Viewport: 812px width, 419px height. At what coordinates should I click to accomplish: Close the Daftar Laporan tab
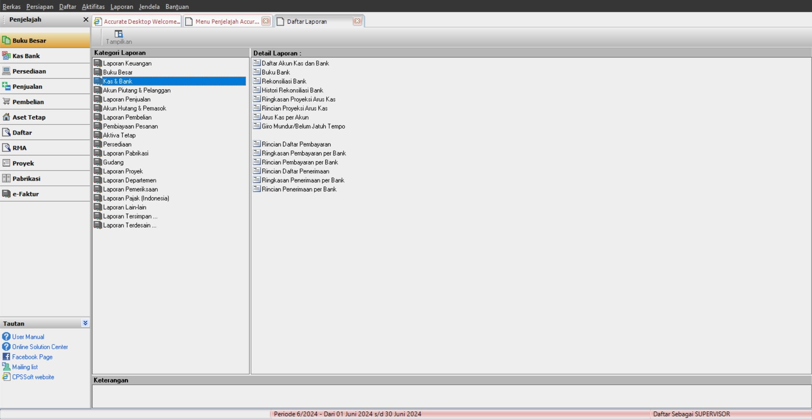click(x=357, y=21)
